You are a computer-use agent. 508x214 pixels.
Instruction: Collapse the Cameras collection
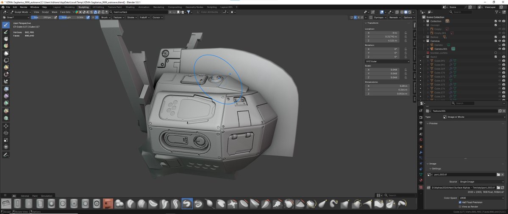pyautogui.click(x=424, y=41)
